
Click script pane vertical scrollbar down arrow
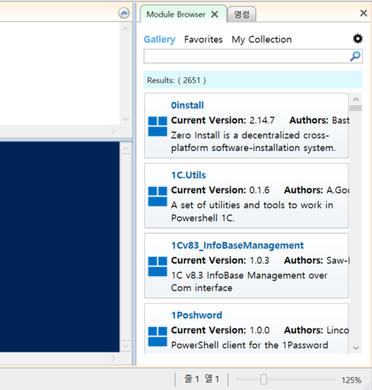click(x=126, y=119)
